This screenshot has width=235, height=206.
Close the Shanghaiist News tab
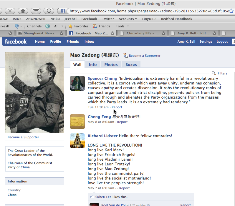point(62,33)
